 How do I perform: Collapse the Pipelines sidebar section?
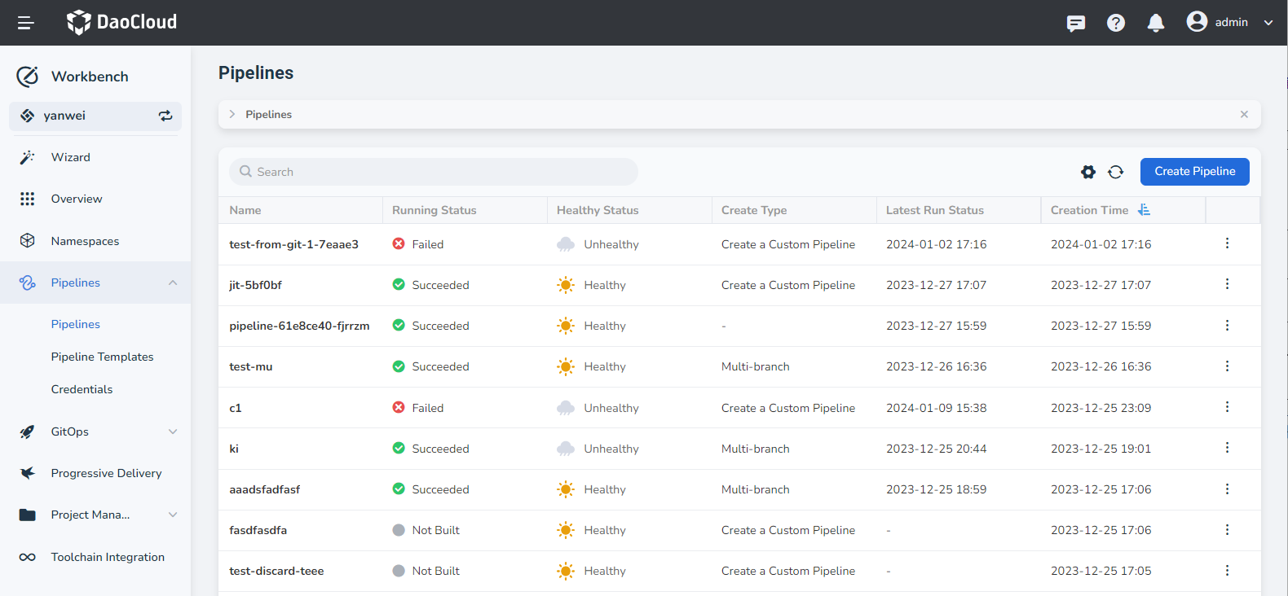click(172, 283)
